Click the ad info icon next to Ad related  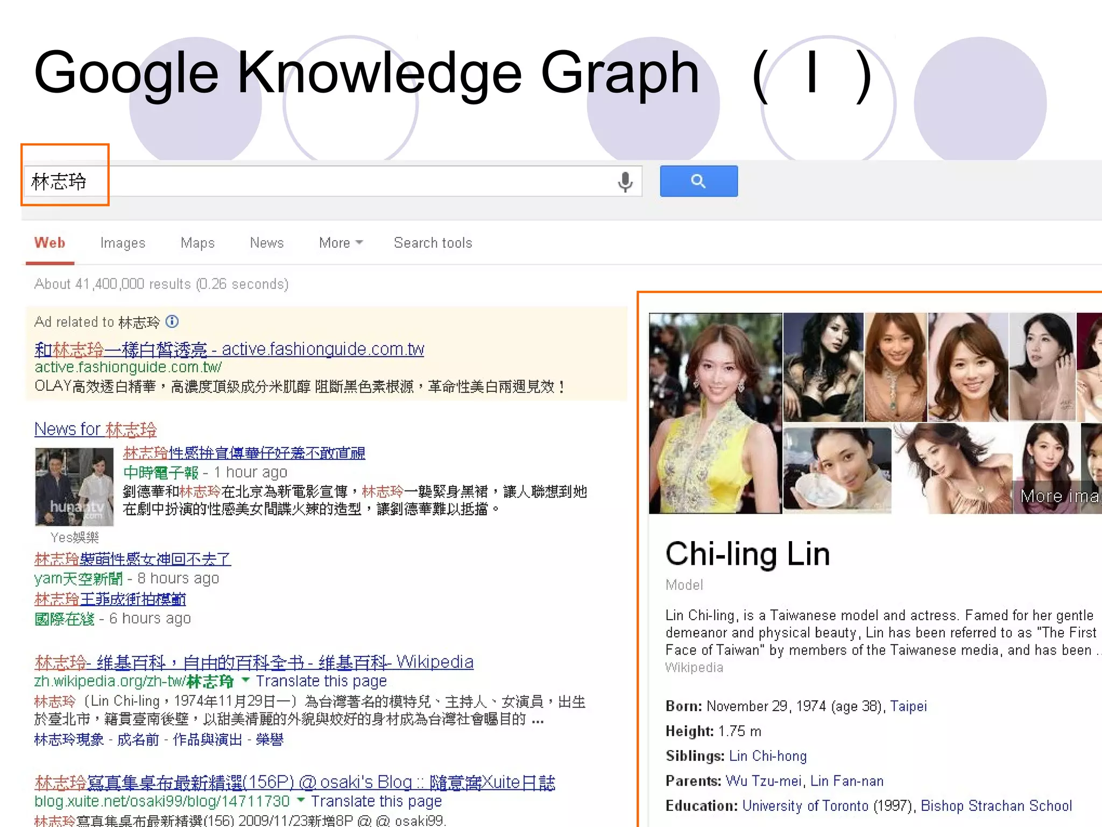click(x=172, y=322)
